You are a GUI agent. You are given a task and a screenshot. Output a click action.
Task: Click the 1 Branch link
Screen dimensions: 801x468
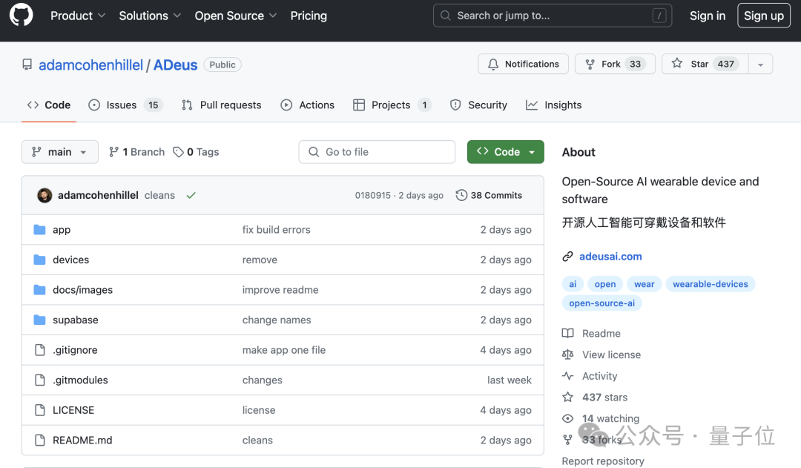tap(137, 152)
